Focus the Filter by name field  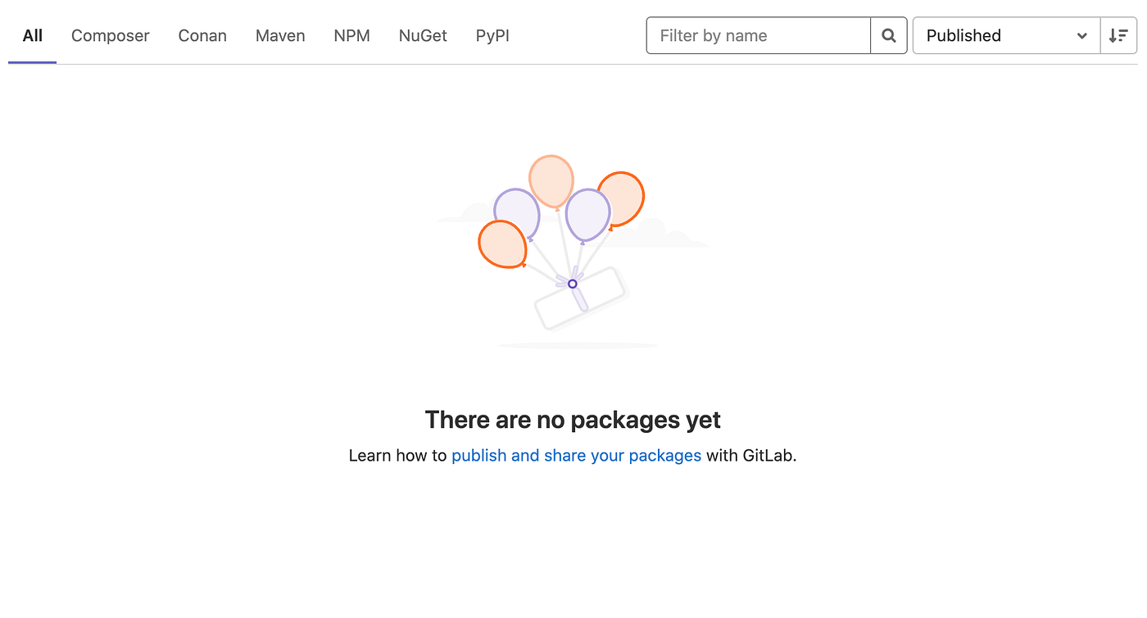[759, 36]
